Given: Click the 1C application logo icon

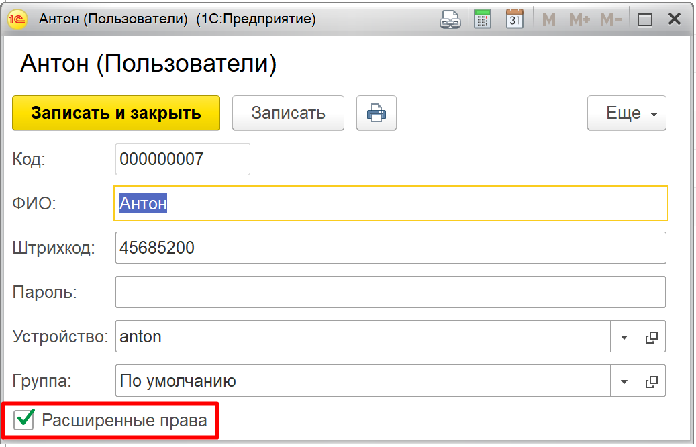Looking at the screenshot, I should click(17, 19).
